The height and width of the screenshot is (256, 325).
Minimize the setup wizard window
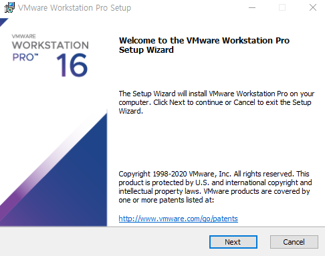[x=252, y=7]
